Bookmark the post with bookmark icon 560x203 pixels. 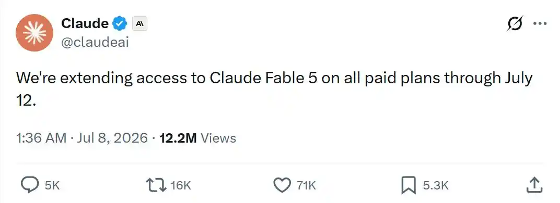[x=409, y=185]
